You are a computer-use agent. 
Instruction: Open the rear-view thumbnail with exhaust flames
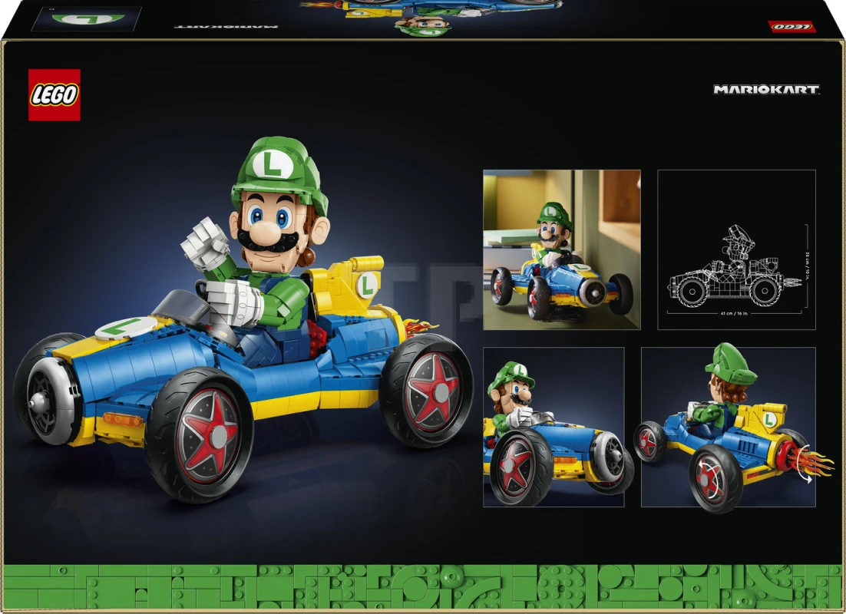[x=729, y=427]
